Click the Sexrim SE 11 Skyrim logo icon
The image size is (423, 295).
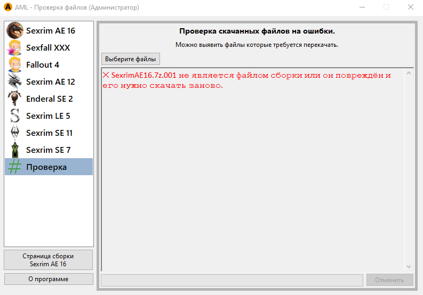15,133
